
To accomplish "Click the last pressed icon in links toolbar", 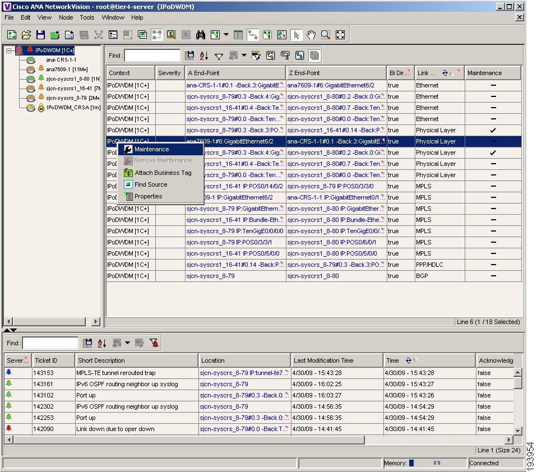I will point(314,55).
